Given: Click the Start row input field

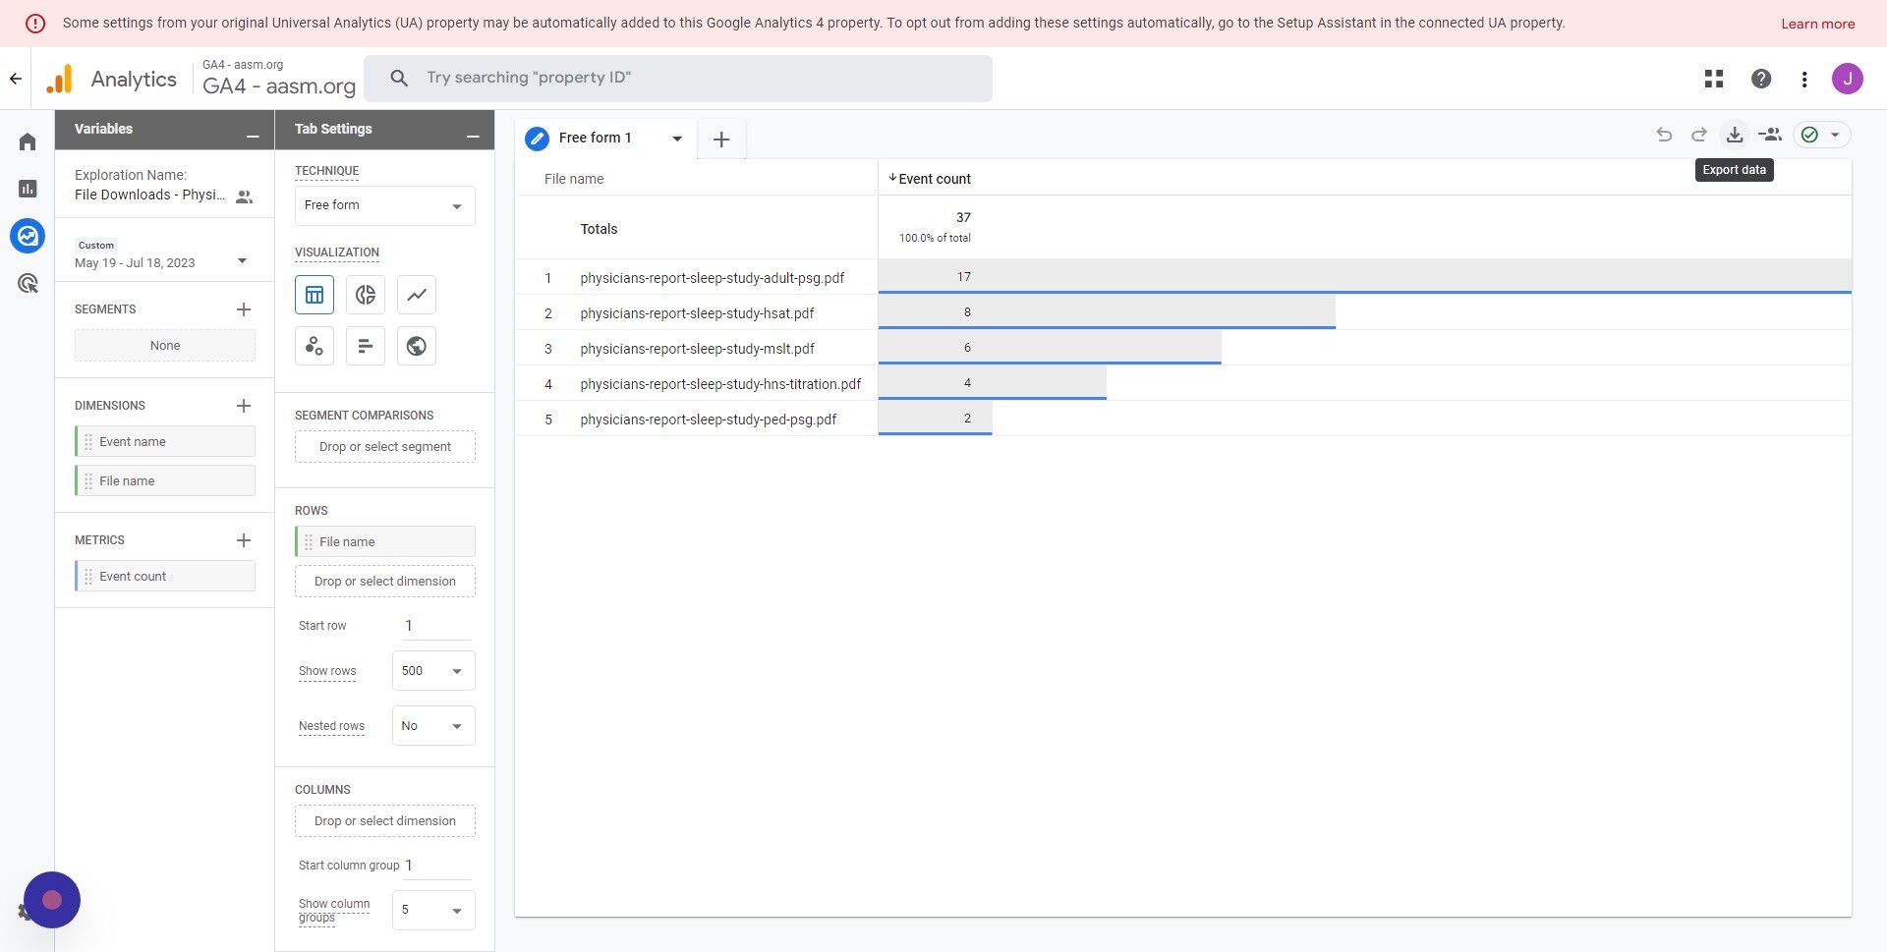Looking at the screenshot, I should click(x=436, y=626).
